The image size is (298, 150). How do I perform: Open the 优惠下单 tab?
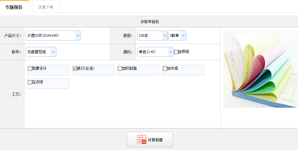46,7
